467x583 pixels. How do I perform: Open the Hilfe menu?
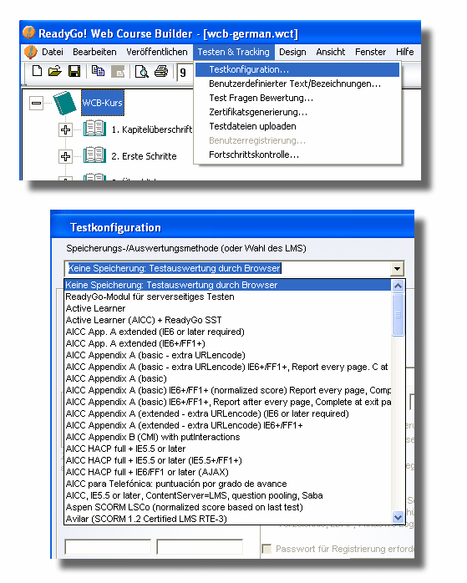click(405, 52)
